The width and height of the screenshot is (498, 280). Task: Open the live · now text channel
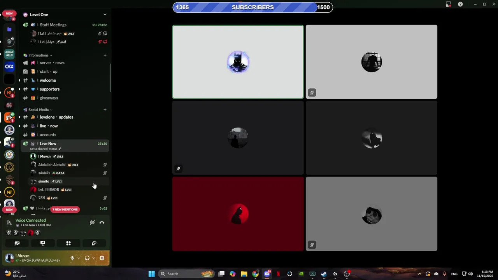[x=65, y=126]
